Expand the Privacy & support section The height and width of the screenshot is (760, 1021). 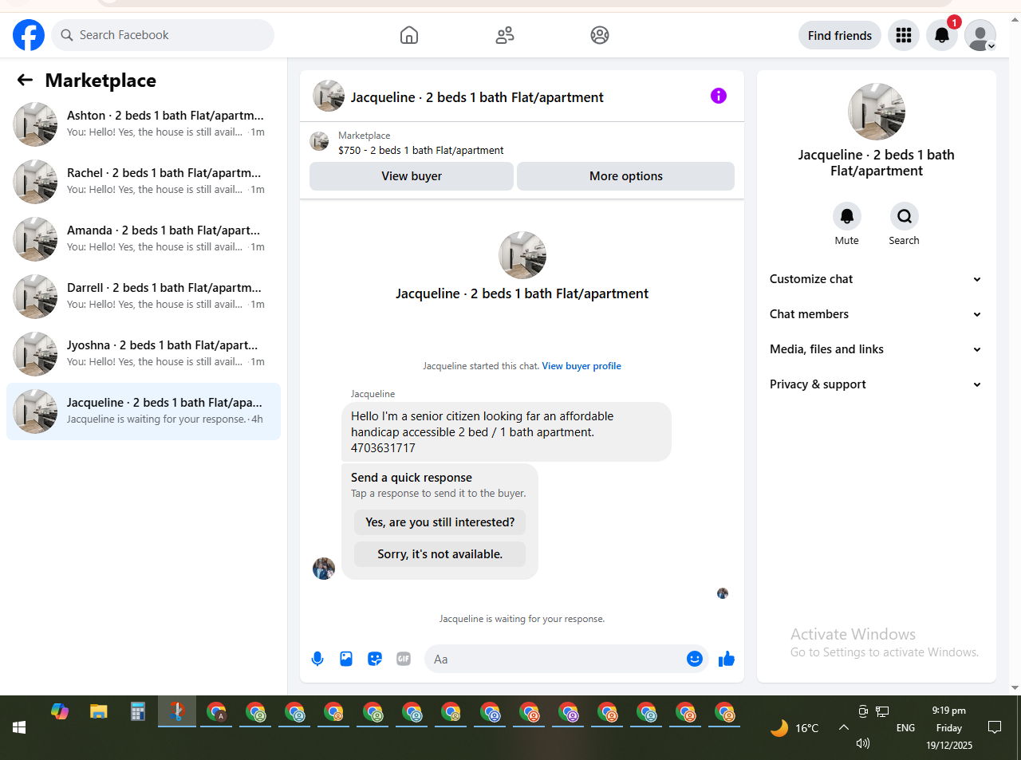(x=876, y=384)
